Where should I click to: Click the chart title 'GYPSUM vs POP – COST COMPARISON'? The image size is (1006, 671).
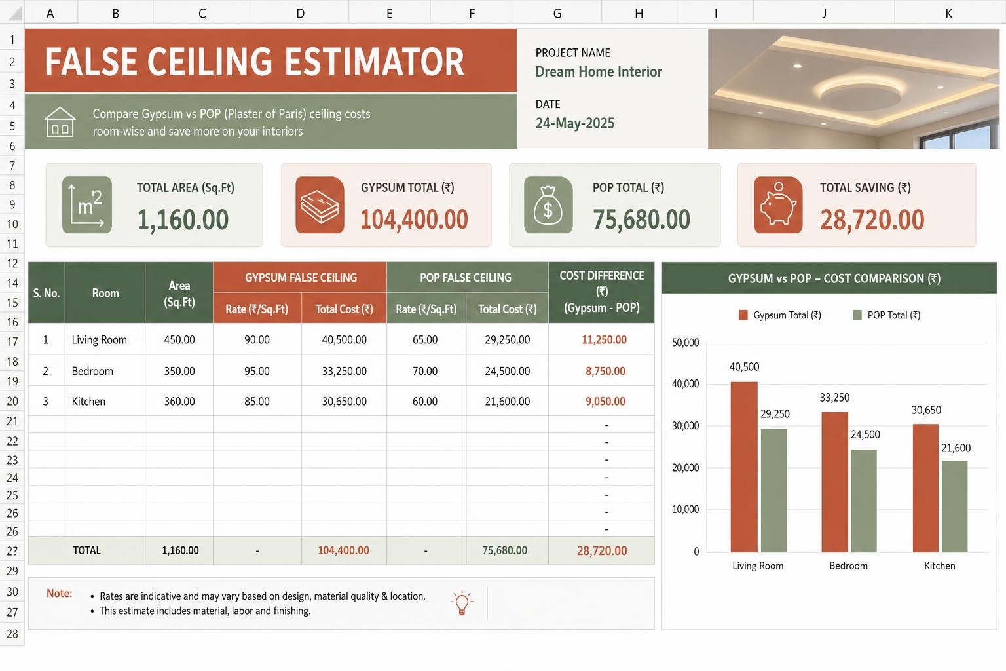834,278
